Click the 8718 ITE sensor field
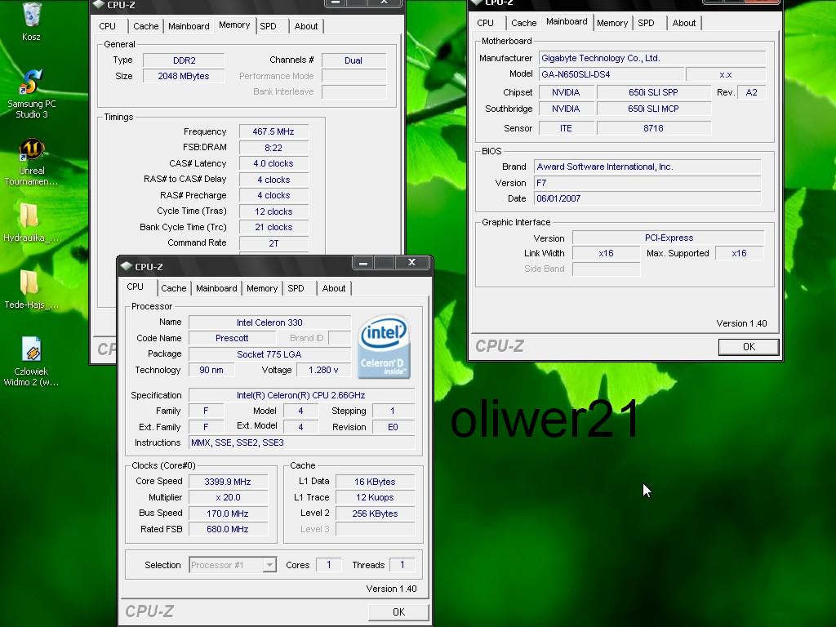 (653, 128)
